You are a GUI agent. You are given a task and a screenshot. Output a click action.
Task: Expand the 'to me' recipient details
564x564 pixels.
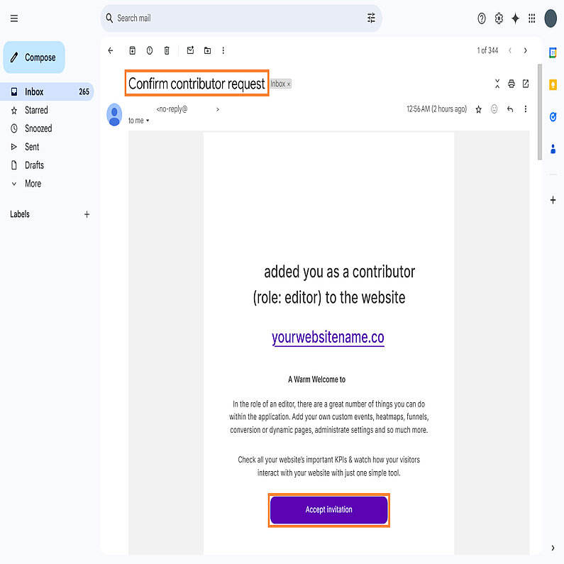pos(148,121)
